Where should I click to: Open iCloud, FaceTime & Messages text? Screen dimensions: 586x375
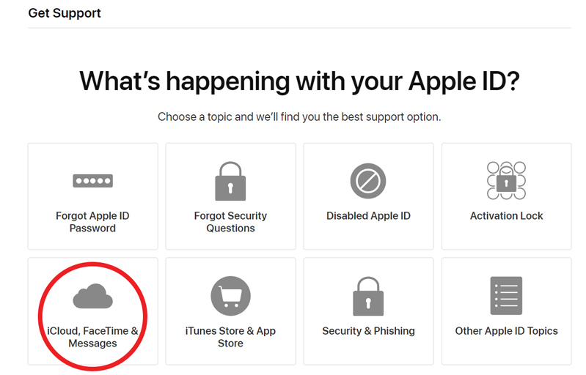click(92, 337)
